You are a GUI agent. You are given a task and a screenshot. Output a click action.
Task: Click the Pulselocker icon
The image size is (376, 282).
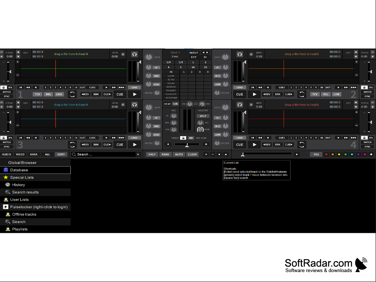click(6, 207)
